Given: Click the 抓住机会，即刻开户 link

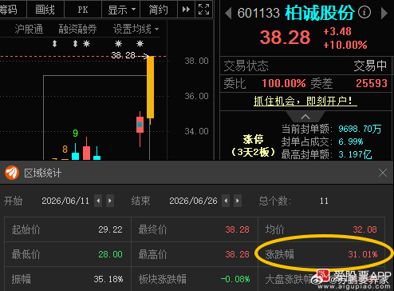Looking at the screenshot, I should pyautogui.click(x=305, y=101).
